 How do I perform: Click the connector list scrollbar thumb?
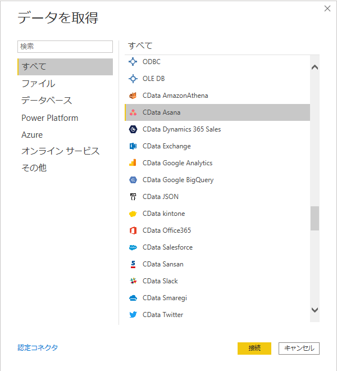(x=315, y=218)
